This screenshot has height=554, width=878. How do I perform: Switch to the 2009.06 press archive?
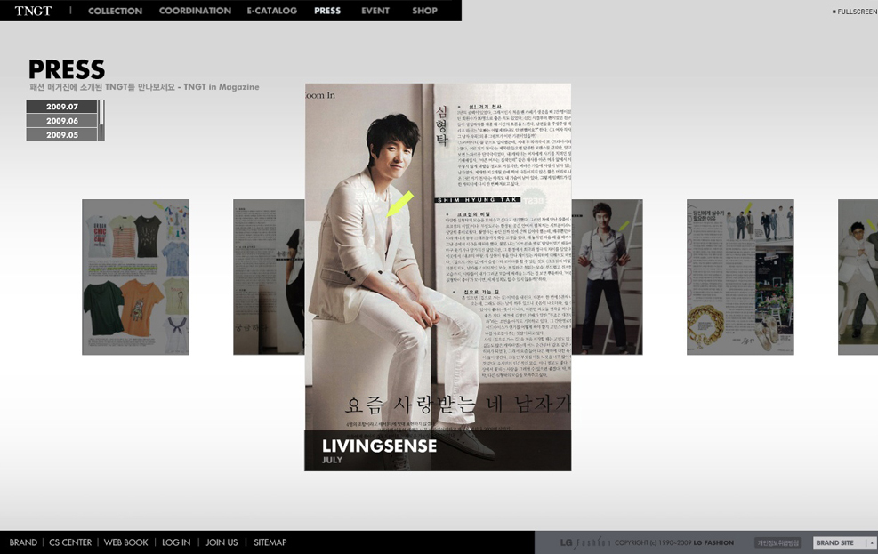point(61,121)
